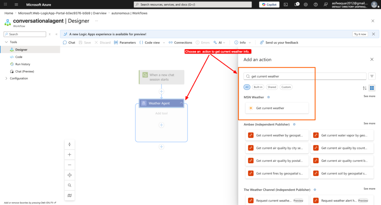Click the Try it now button
Screen dimensions: 381x205
click(x=360, y=34)
